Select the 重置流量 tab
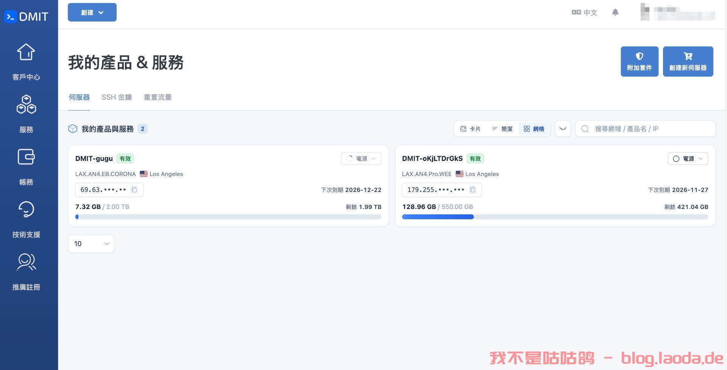Image resolution: width=727 pixels, height=370 pixels. tap(158, 97)
